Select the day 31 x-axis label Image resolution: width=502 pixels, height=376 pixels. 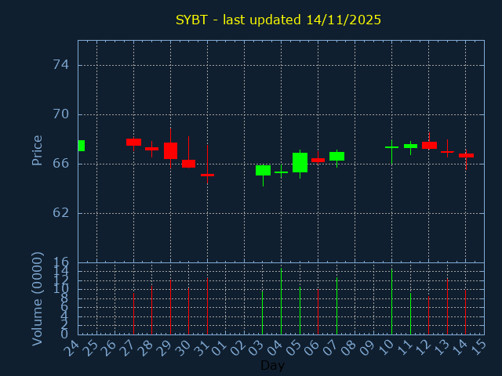tap(200, 348)
